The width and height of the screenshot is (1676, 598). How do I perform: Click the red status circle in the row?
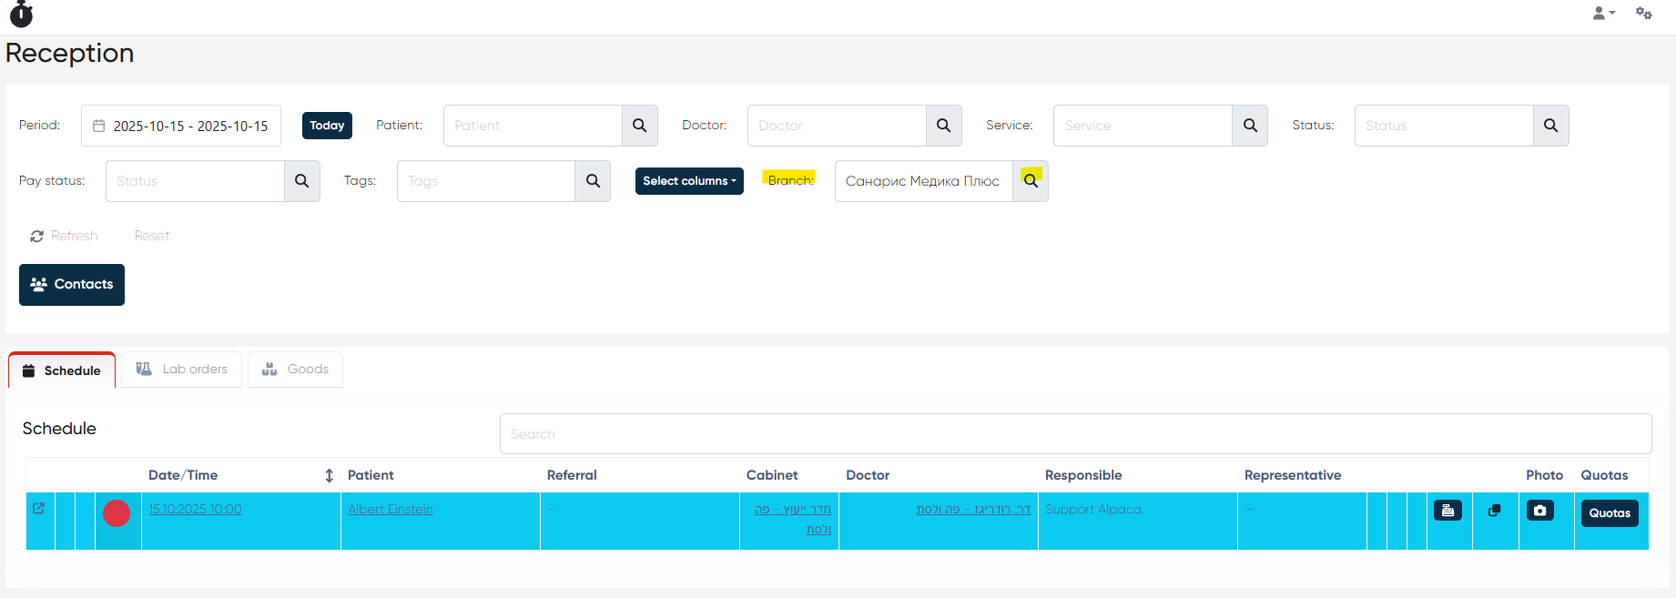point(117,513)
